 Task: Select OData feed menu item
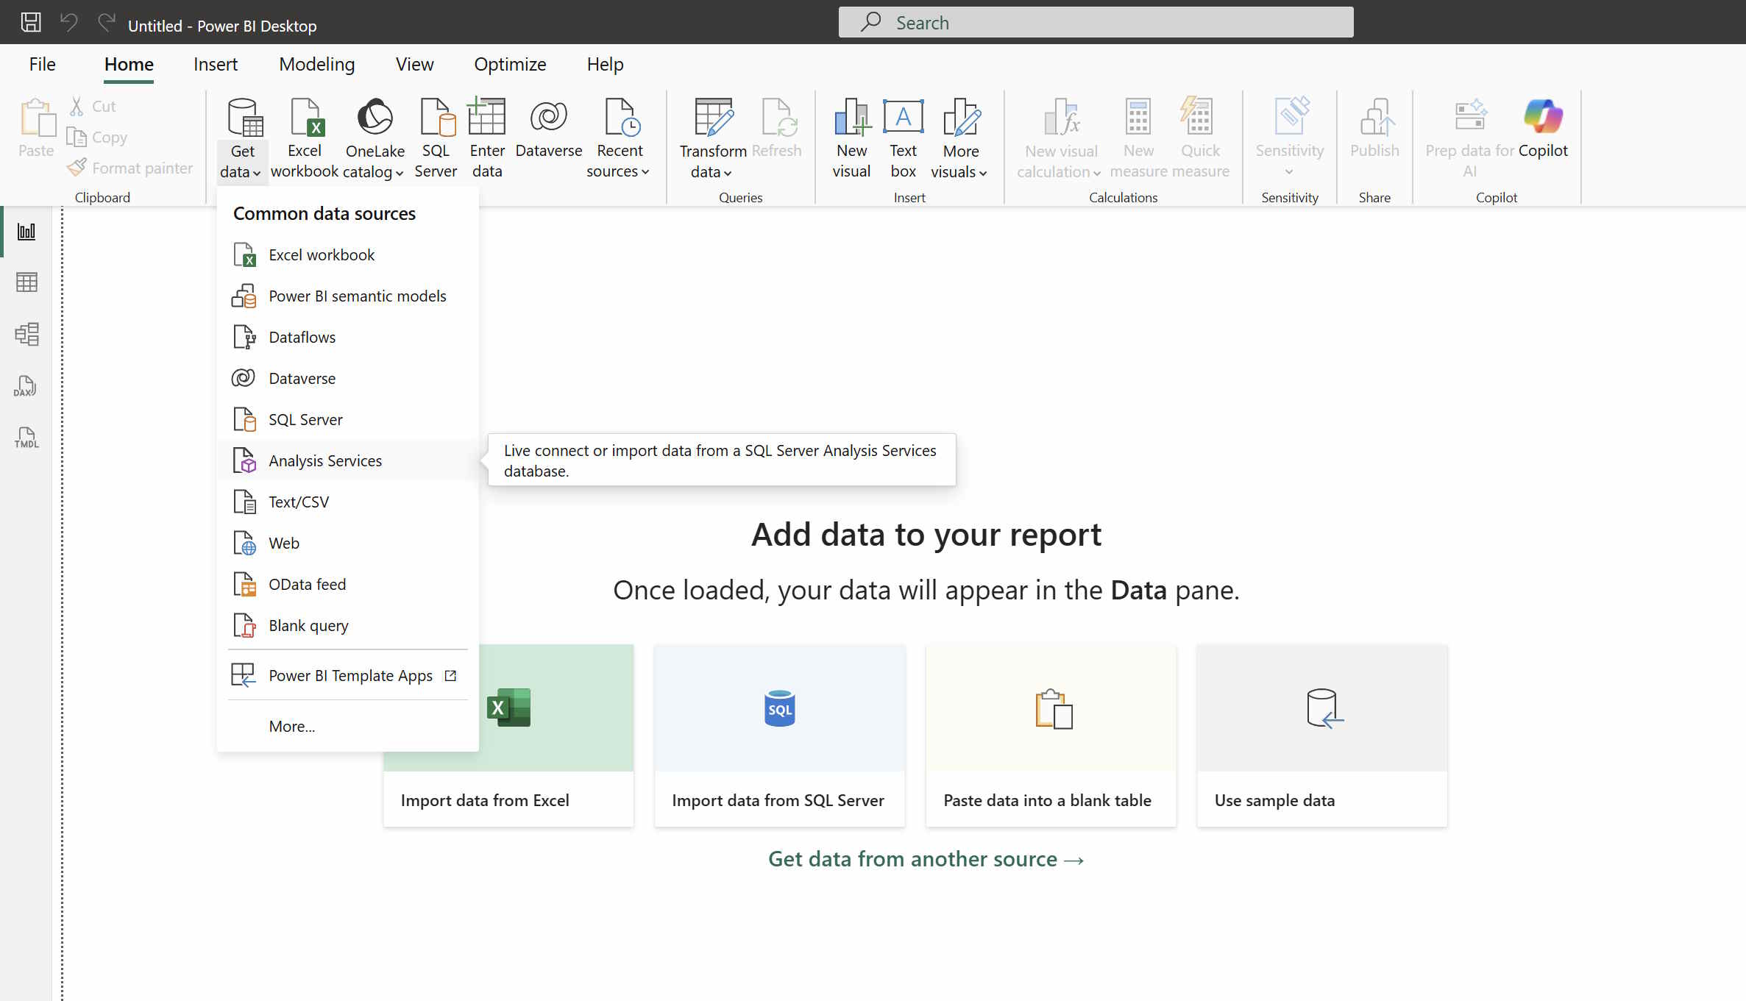347,585
